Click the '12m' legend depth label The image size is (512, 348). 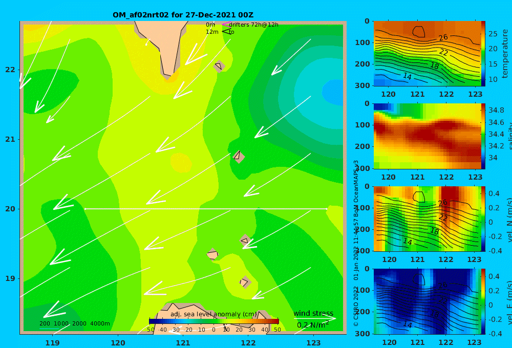(212, 32)
